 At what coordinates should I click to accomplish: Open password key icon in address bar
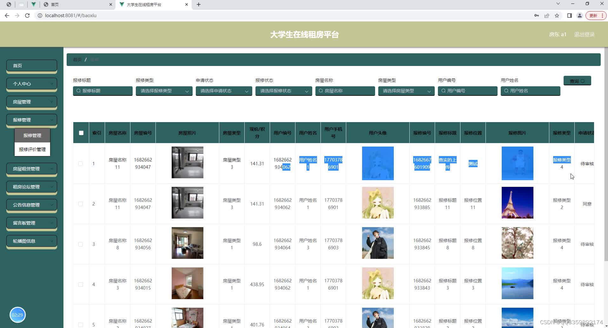coord(537,16)
